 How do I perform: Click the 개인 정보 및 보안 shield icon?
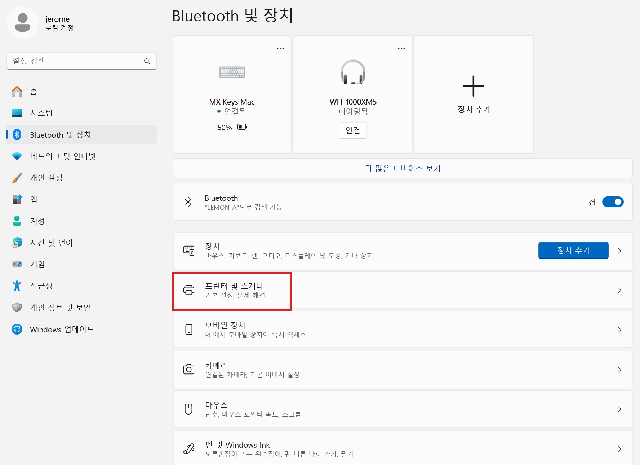coord(17,307)
